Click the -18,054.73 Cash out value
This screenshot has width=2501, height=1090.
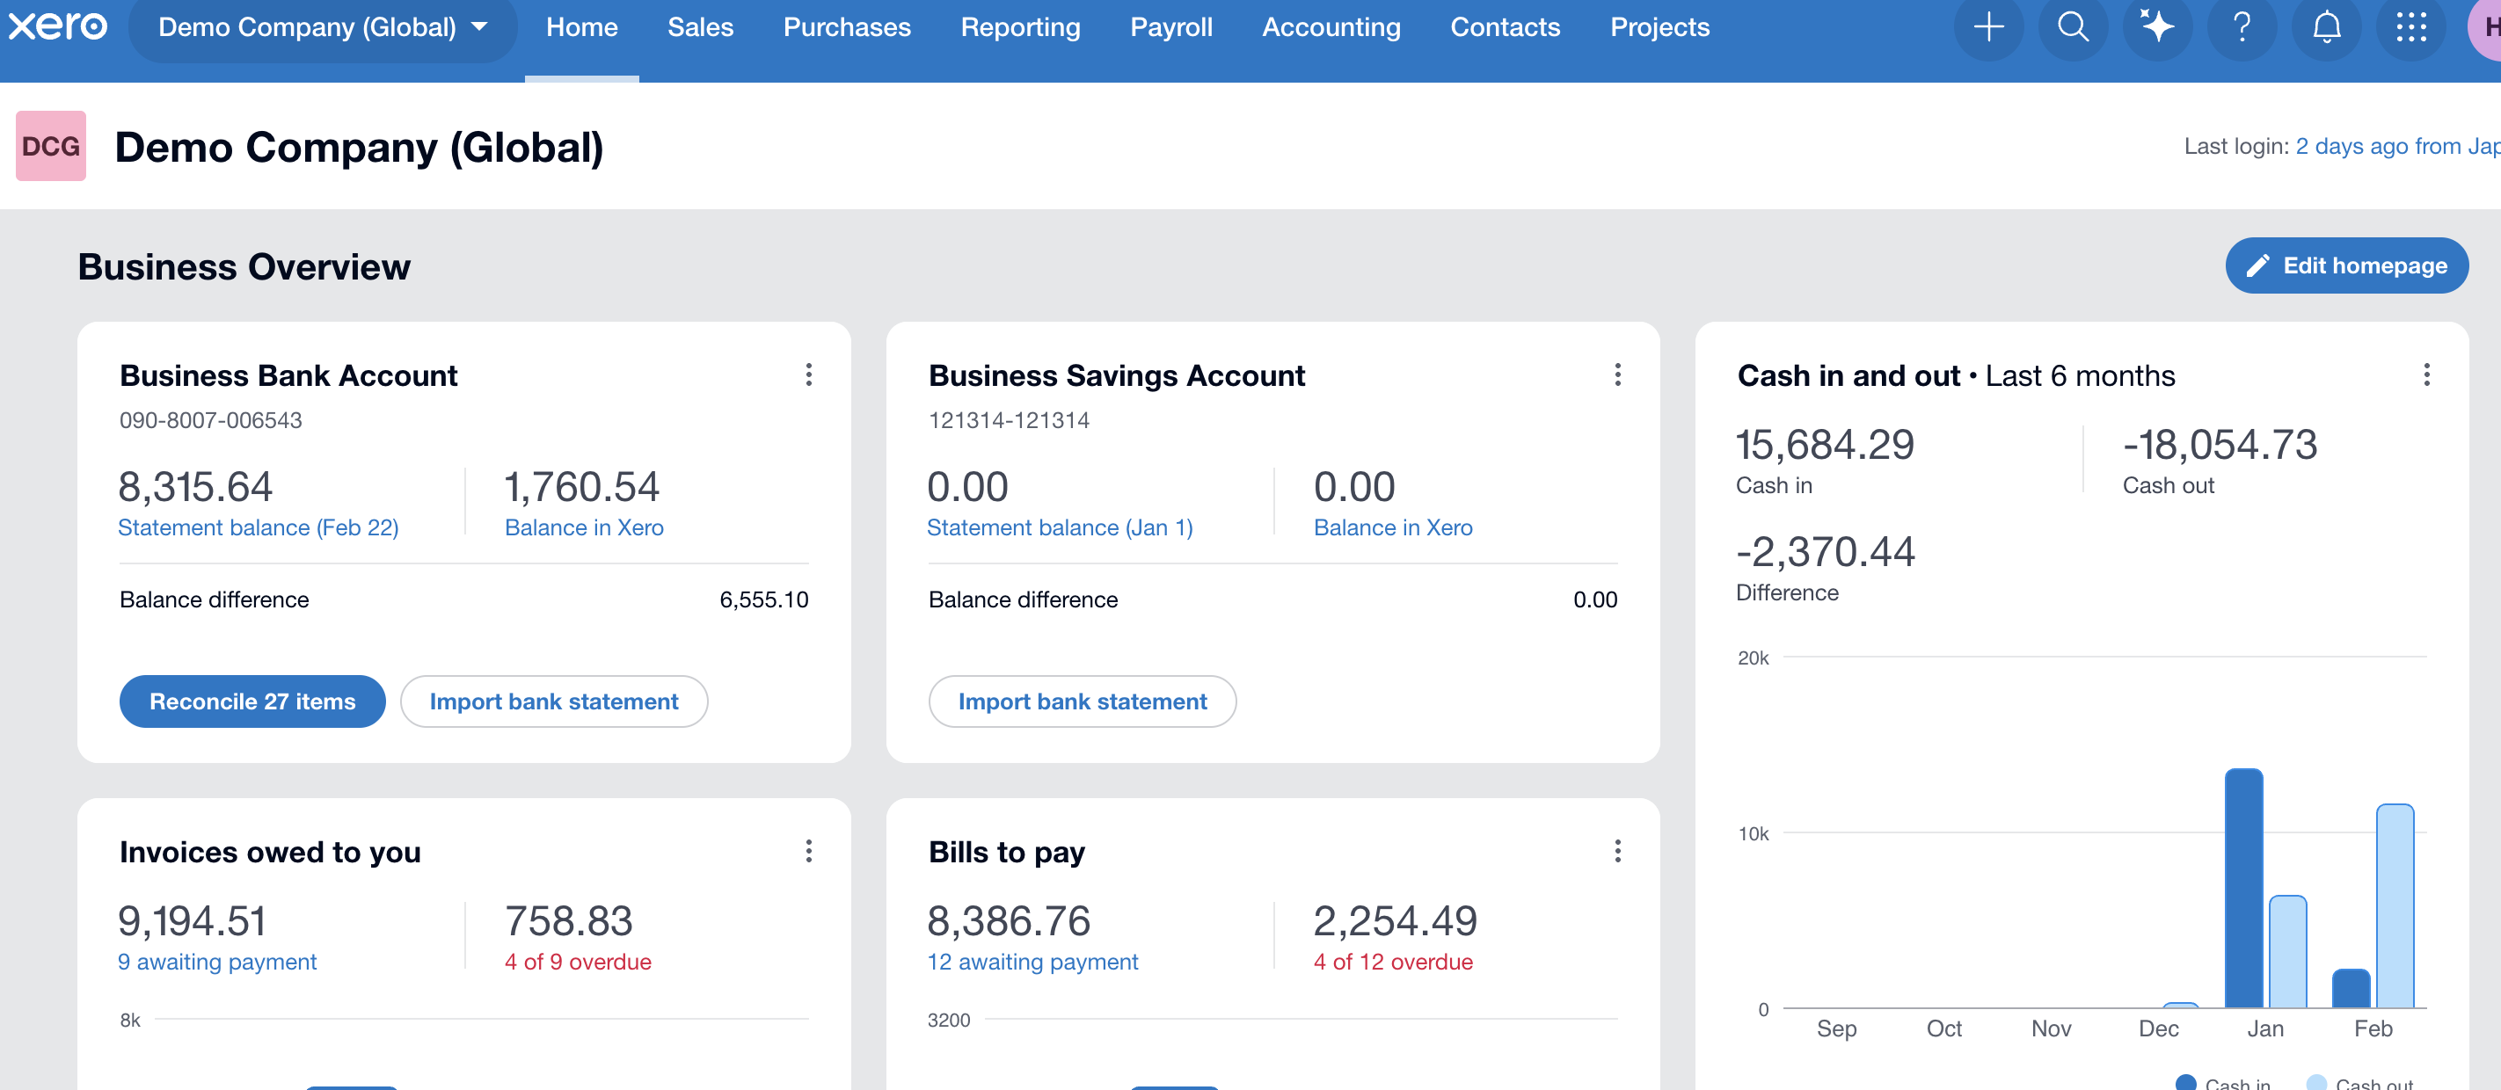2220,445
